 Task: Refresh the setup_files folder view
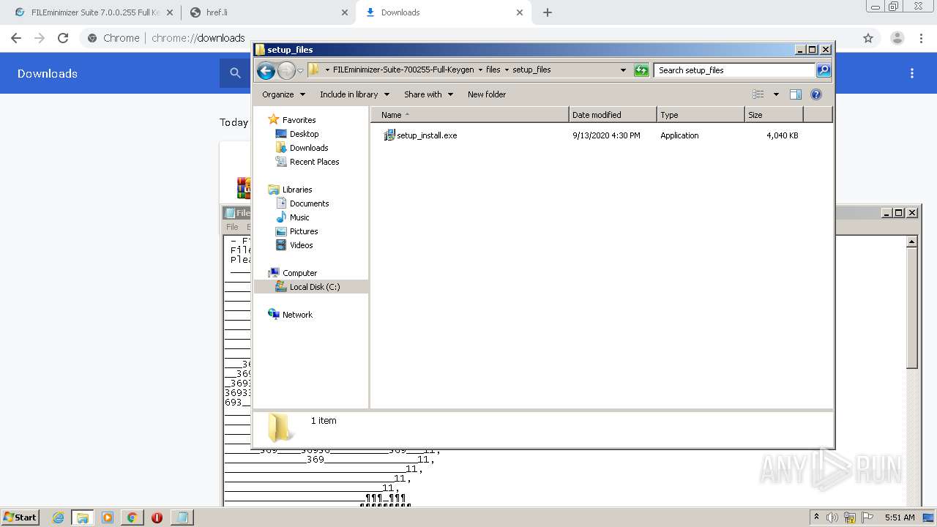(x=641, y=70)
